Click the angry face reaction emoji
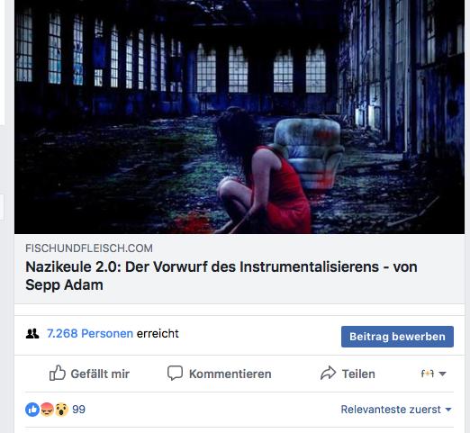 [47, 410]
